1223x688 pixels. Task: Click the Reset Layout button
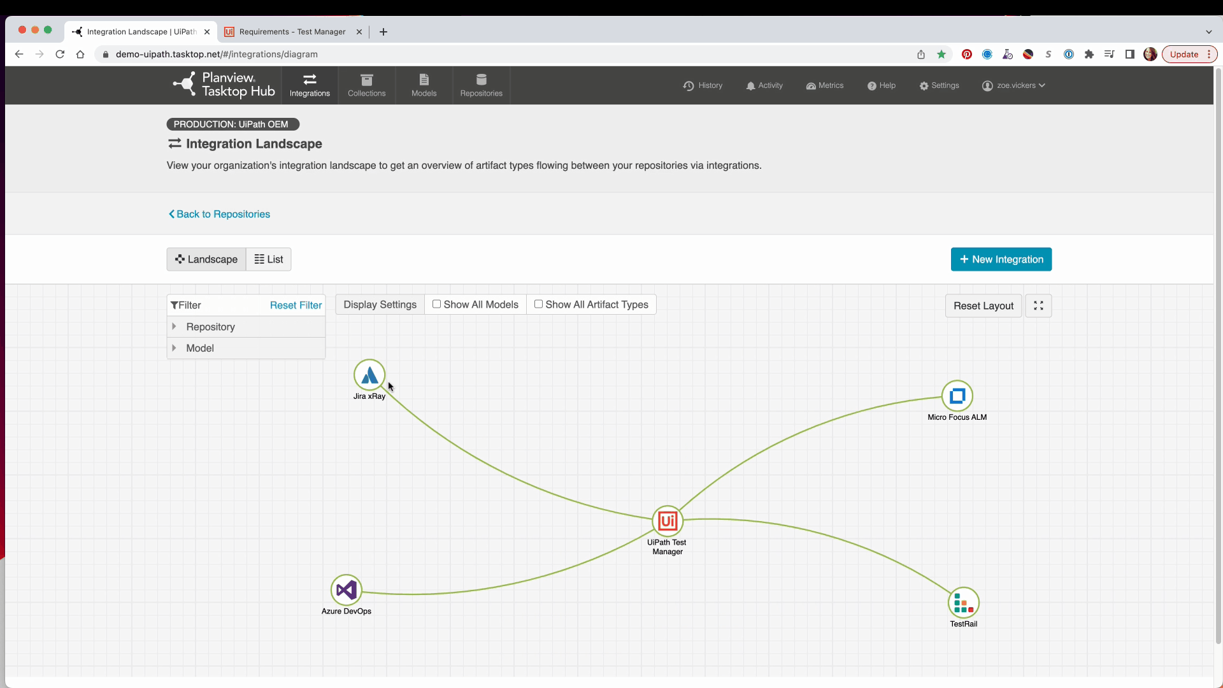pyautogui.click(x=983, y=306)
